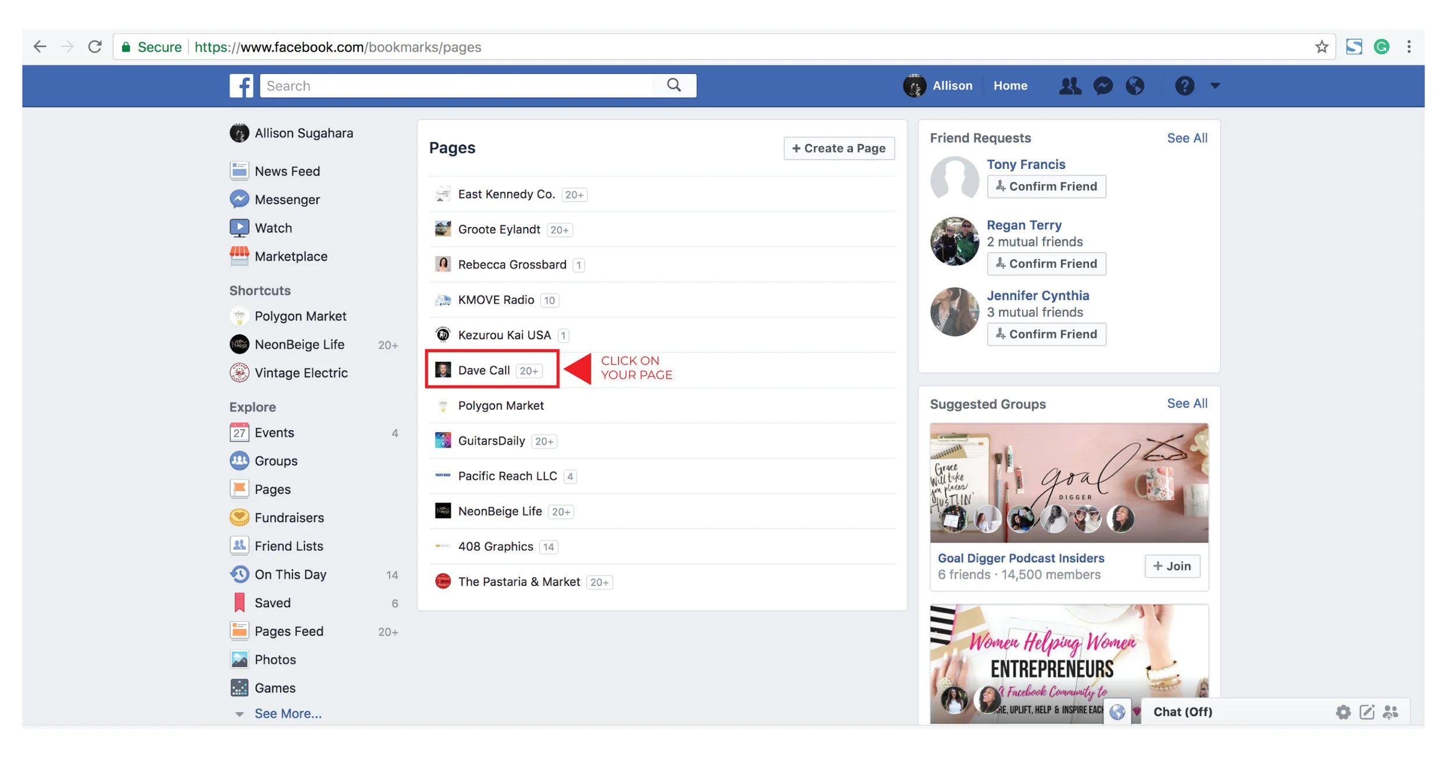Open Jennifer Cynthia's profile name link
Viewport: 1456px width, 761px height.
coord(1038,296)
